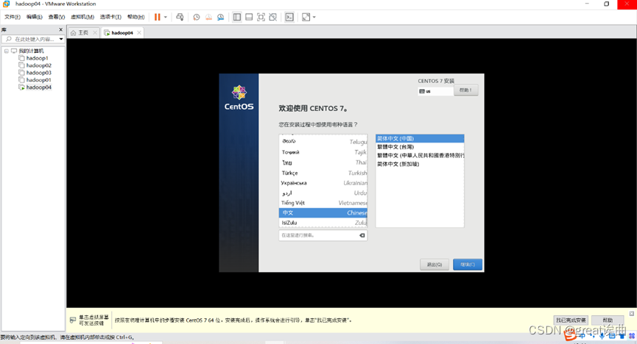Toggle Sogou Chinese/English 中 mode icon
Screen dimensions: 637x344
583,336
